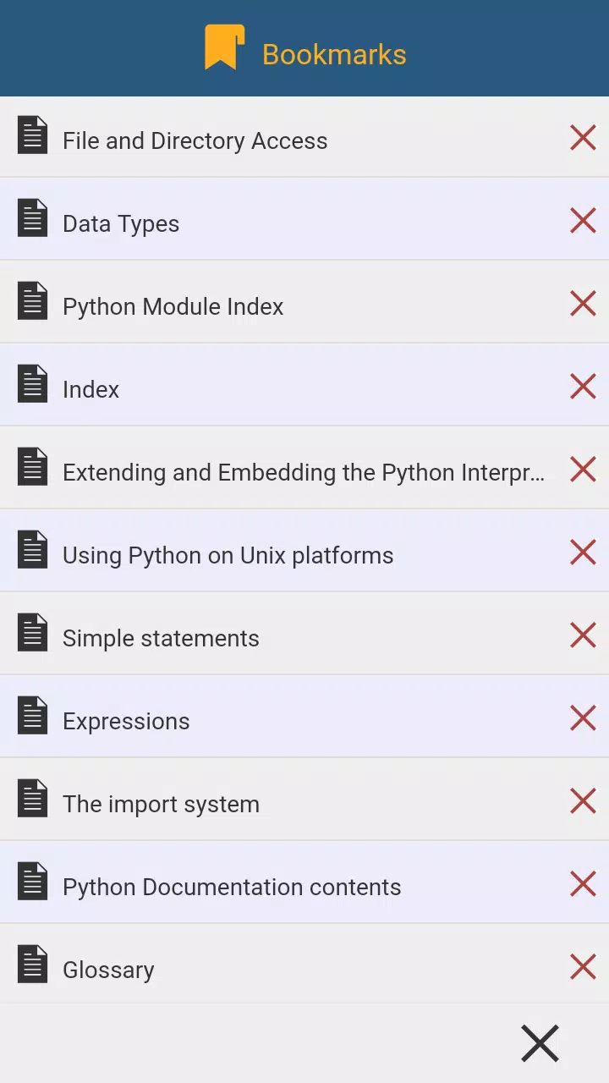Remove The import system bookmark
Image resolution: width=609 pixels, height=1083 pixels.
coord(583,800)
